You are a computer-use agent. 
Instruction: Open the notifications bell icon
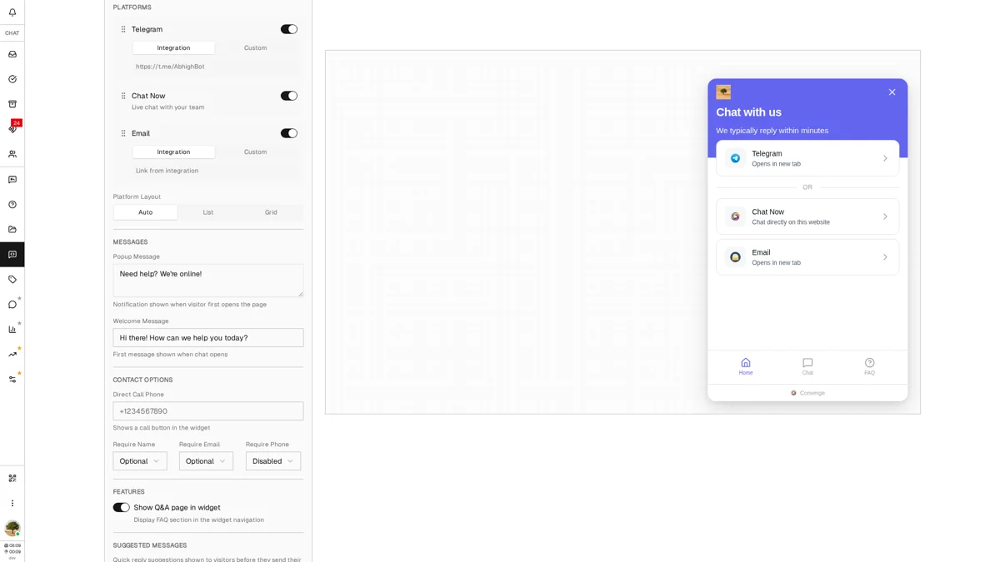pyautogui.click(x=12, y=12)
